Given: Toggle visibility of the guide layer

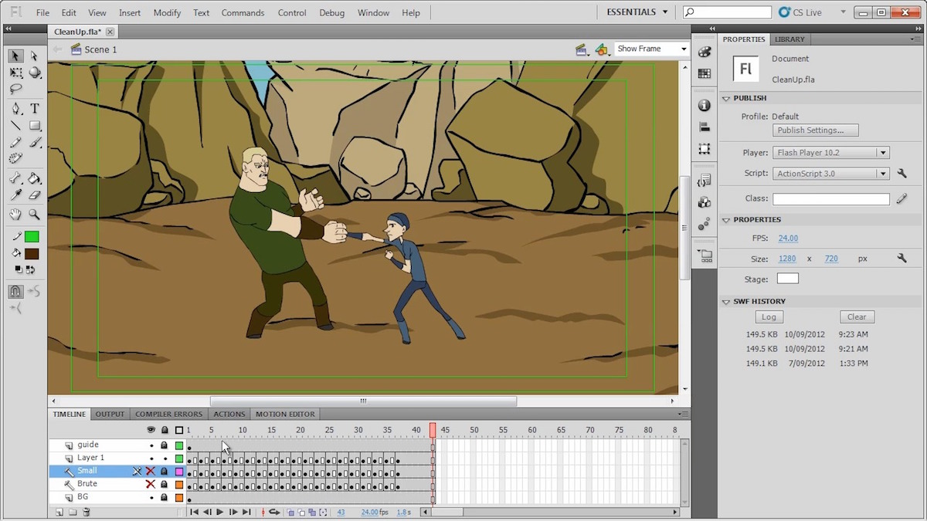Looking at the screenshot, I should pos(151,445).
